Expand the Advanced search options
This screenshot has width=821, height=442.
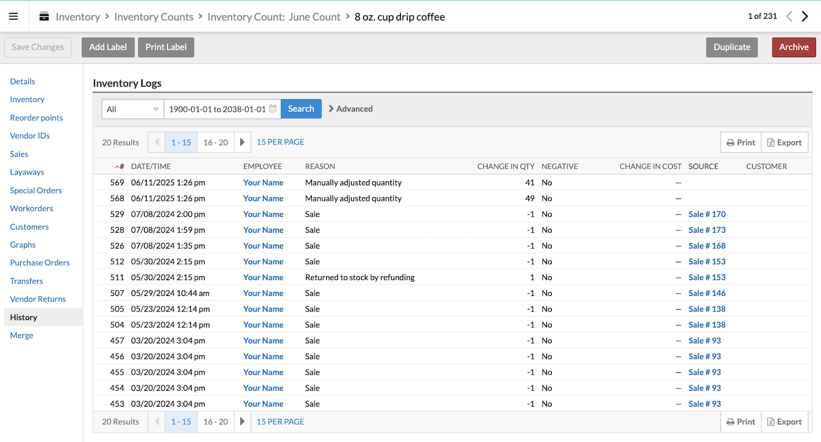point(351,108)
